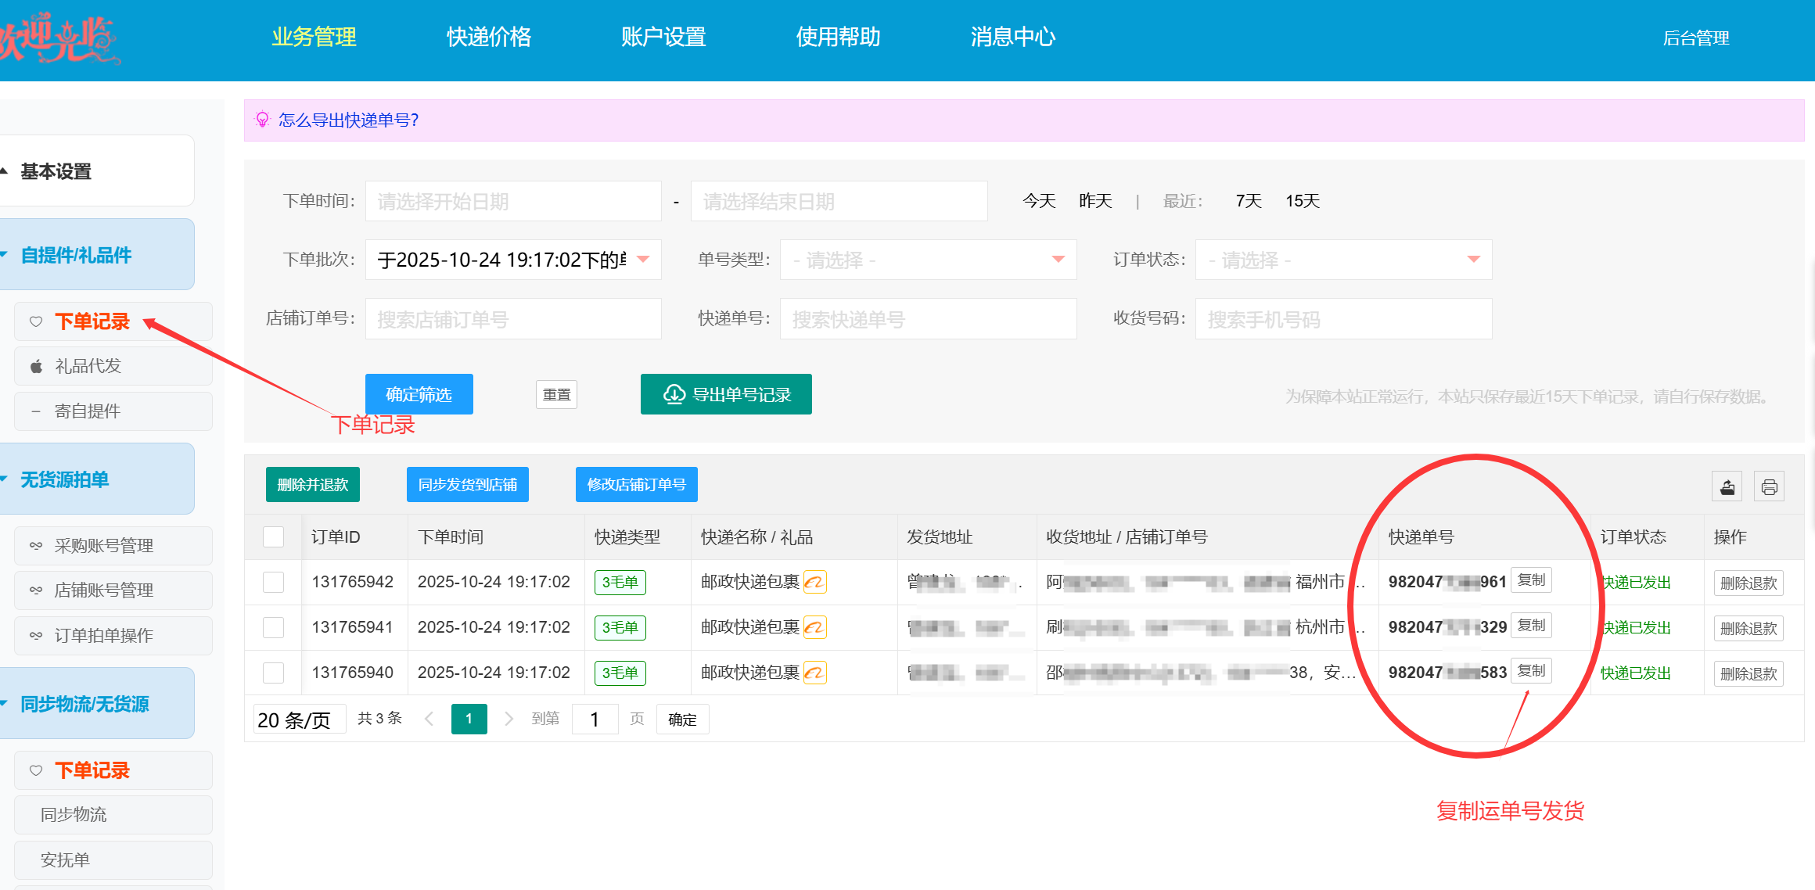
Task: Open the 下单批次 batch dropdown
Action: coord(512,260)
